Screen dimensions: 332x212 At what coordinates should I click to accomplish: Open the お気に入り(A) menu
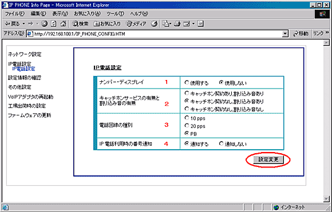pos(87,14)
